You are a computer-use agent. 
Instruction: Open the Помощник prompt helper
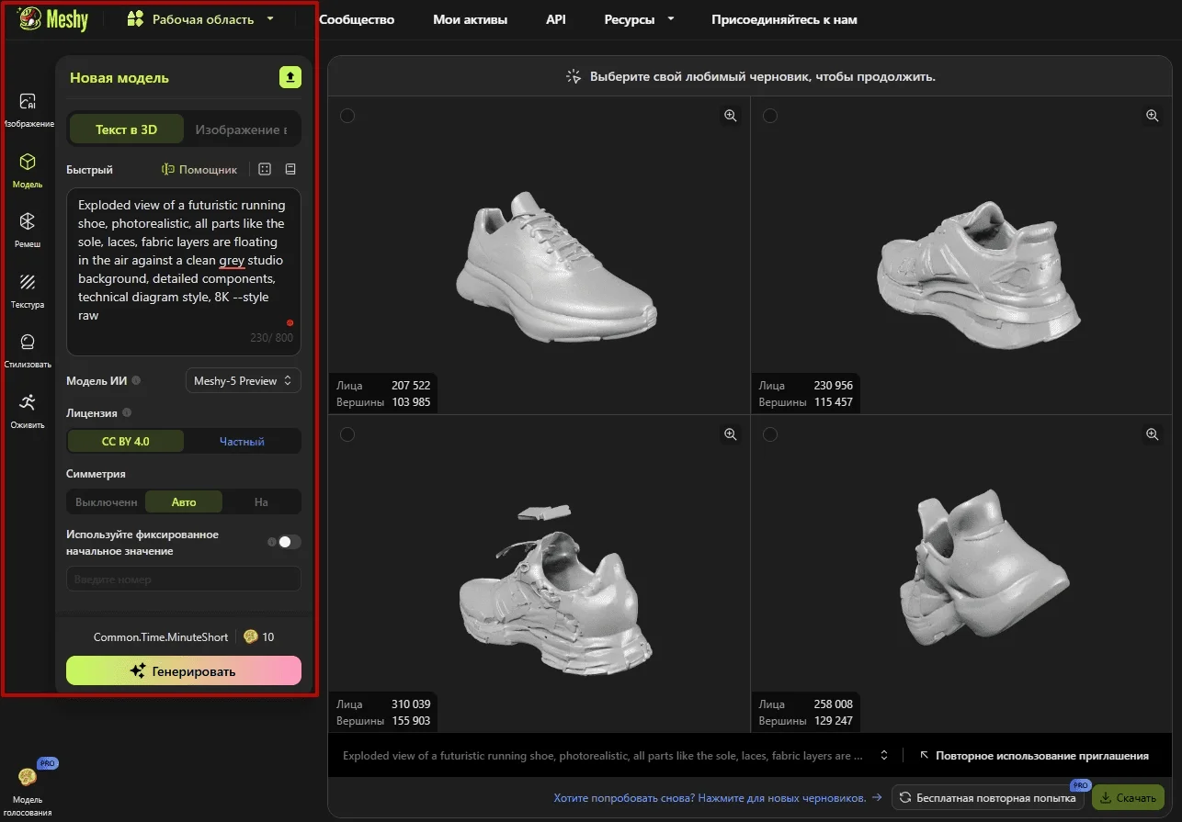199,169
